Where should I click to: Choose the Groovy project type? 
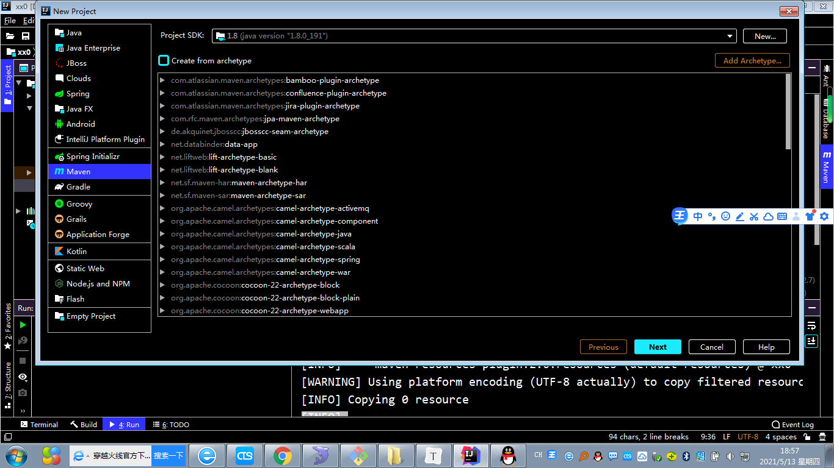click(99, 204)
